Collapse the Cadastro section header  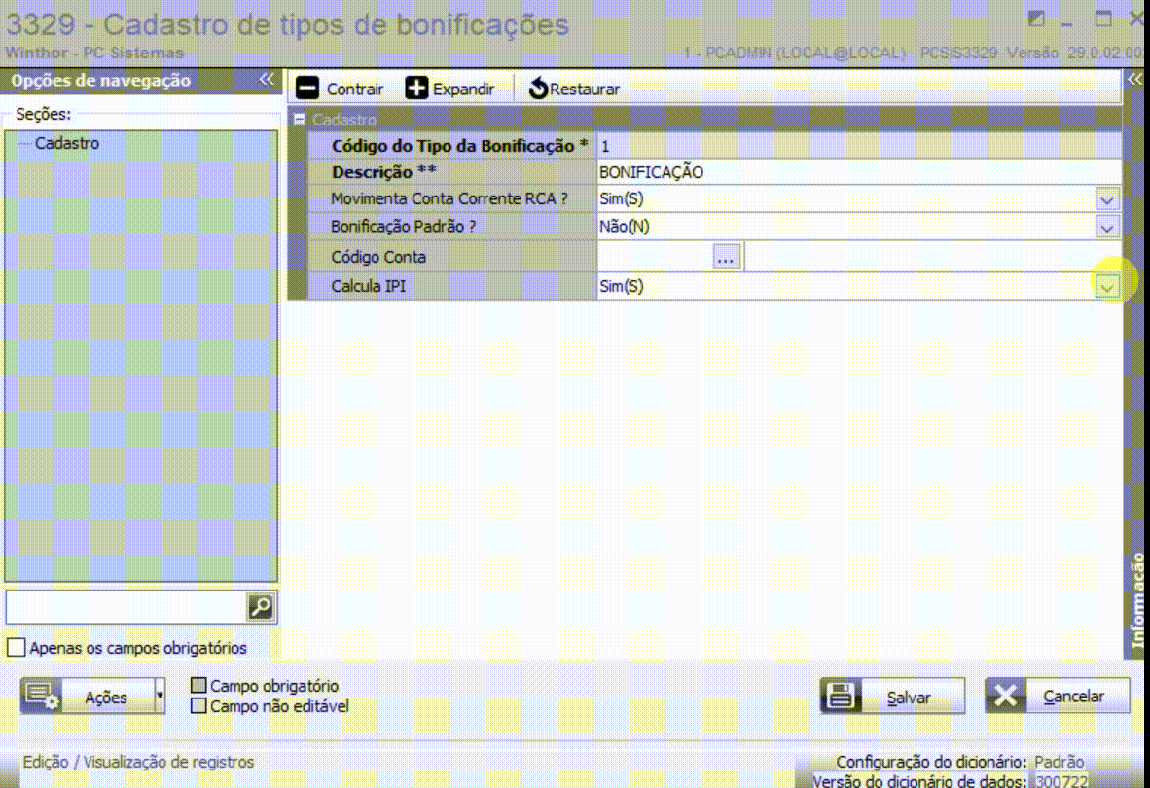[x=300, y=119]
